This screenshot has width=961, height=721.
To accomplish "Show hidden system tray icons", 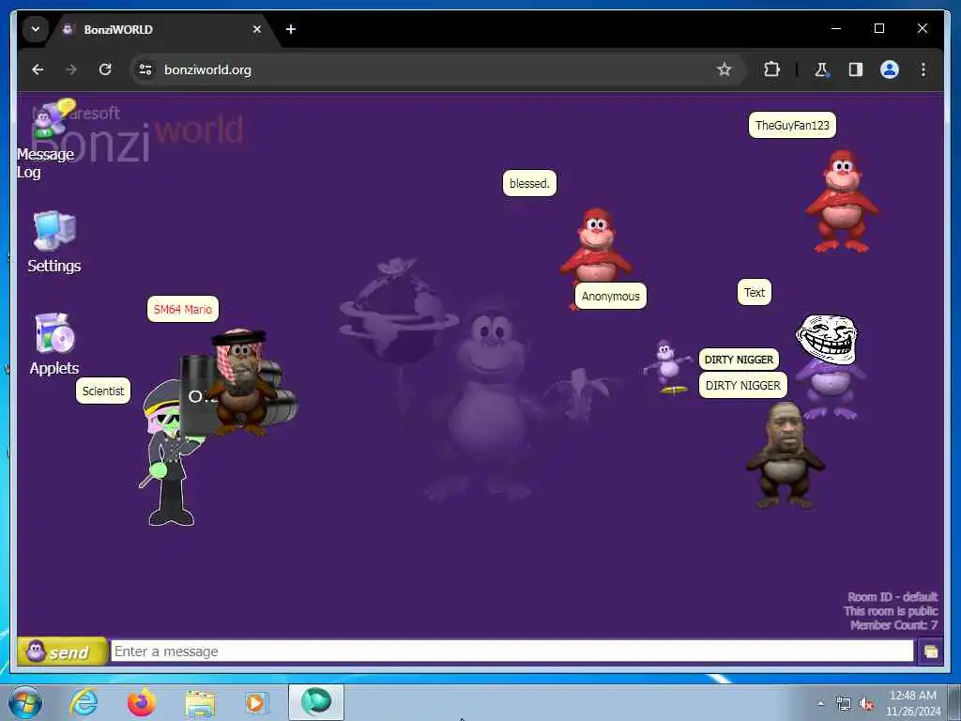I will coord(820,703).
